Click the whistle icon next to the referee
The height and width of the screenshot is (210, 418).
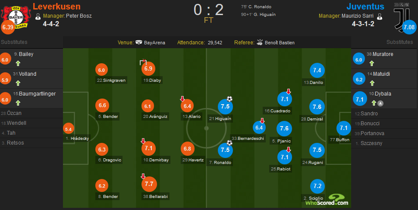tap(260, 42)
